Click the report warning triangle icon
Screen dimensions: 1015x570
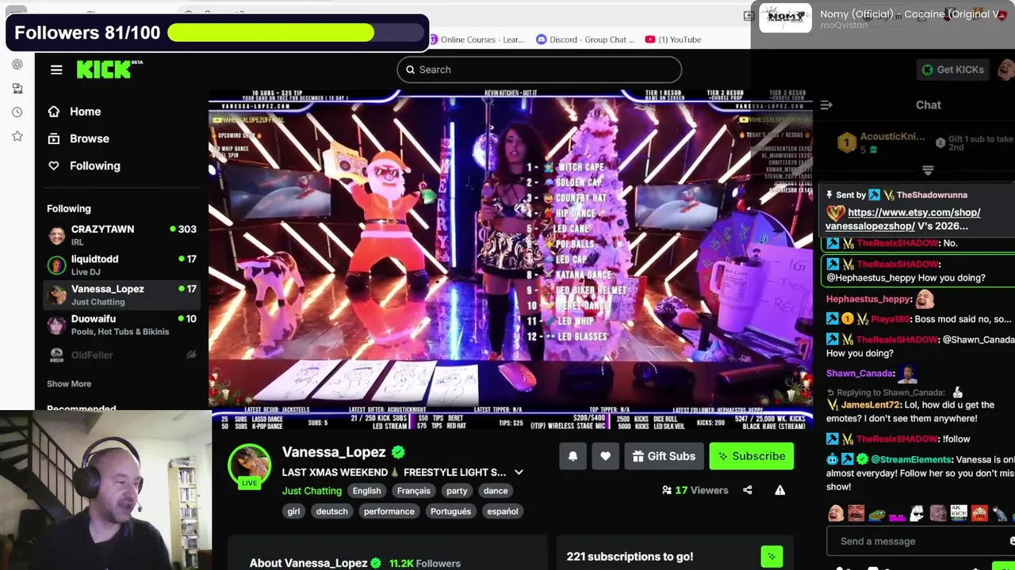click(x=779, y=490)
